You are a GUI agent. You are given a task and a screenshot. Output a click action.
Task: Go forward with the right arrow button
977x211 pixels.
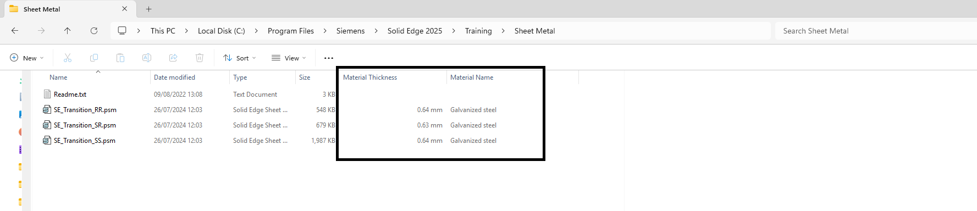tap(41, 31)
